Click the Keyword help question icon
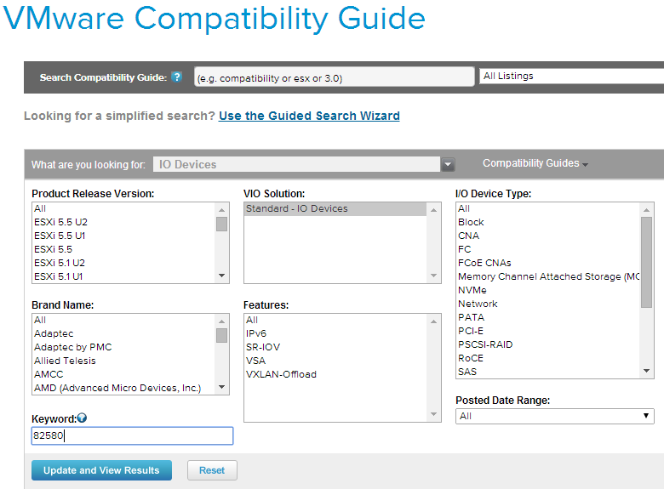 tap(82, 418)
